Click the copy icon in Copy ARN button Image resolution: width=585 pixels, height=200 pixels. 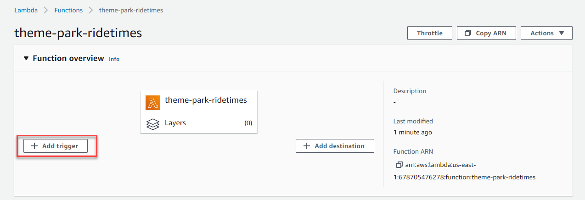point(468,33)
